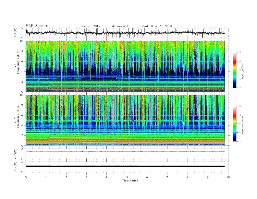The image size is (257, 199).
Task: Click the "ch.1(V)" axis label
Action: [16, 33]
